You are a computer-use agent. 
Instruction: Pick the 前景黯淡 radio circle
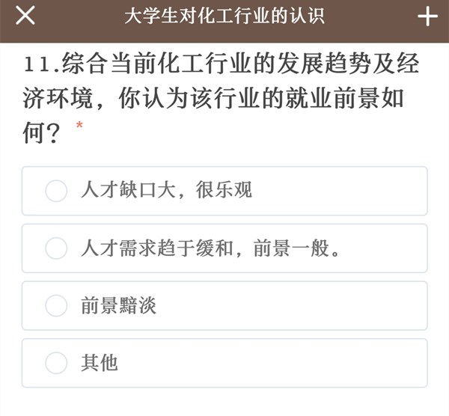(x=56, y=305)
